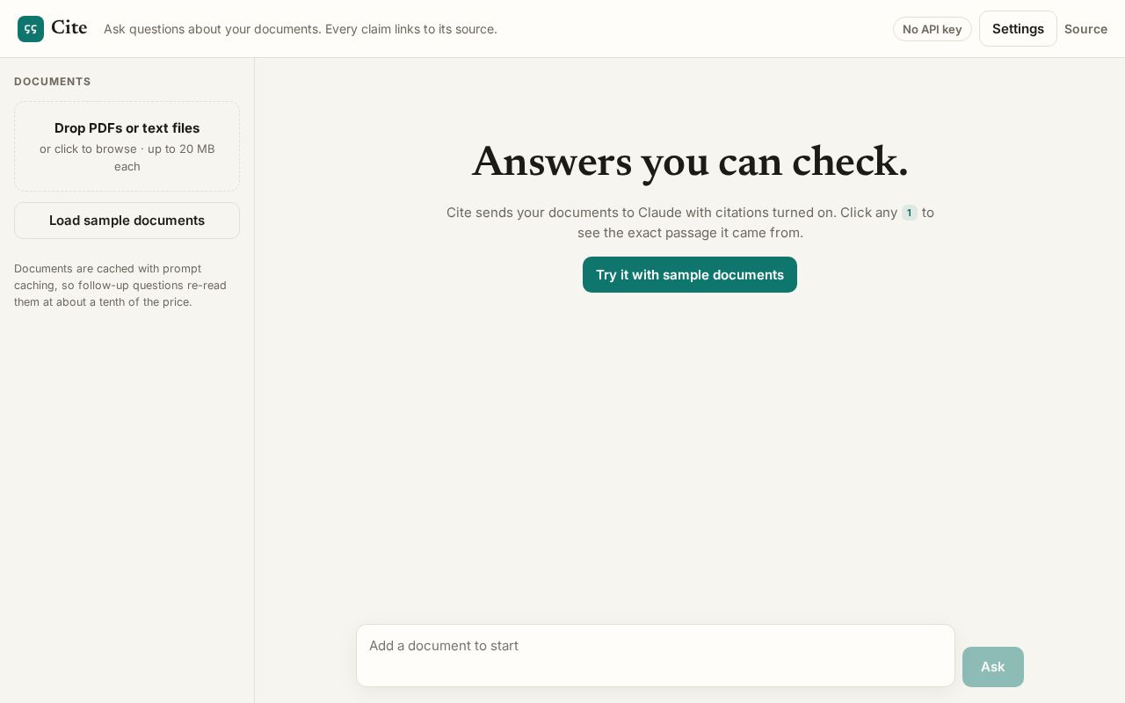Screen dimensions: 1125x703
Task: Click the Answers you can check heading
Action: [690, 163]
